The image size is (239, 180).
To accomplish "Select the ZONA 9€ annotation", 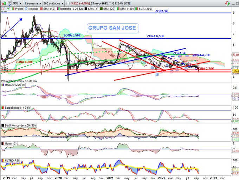I will click(162, 11).
